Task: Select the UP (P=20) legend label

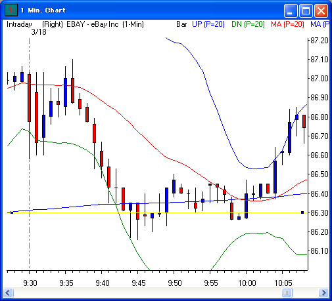Action: click(x=208, y=24)
